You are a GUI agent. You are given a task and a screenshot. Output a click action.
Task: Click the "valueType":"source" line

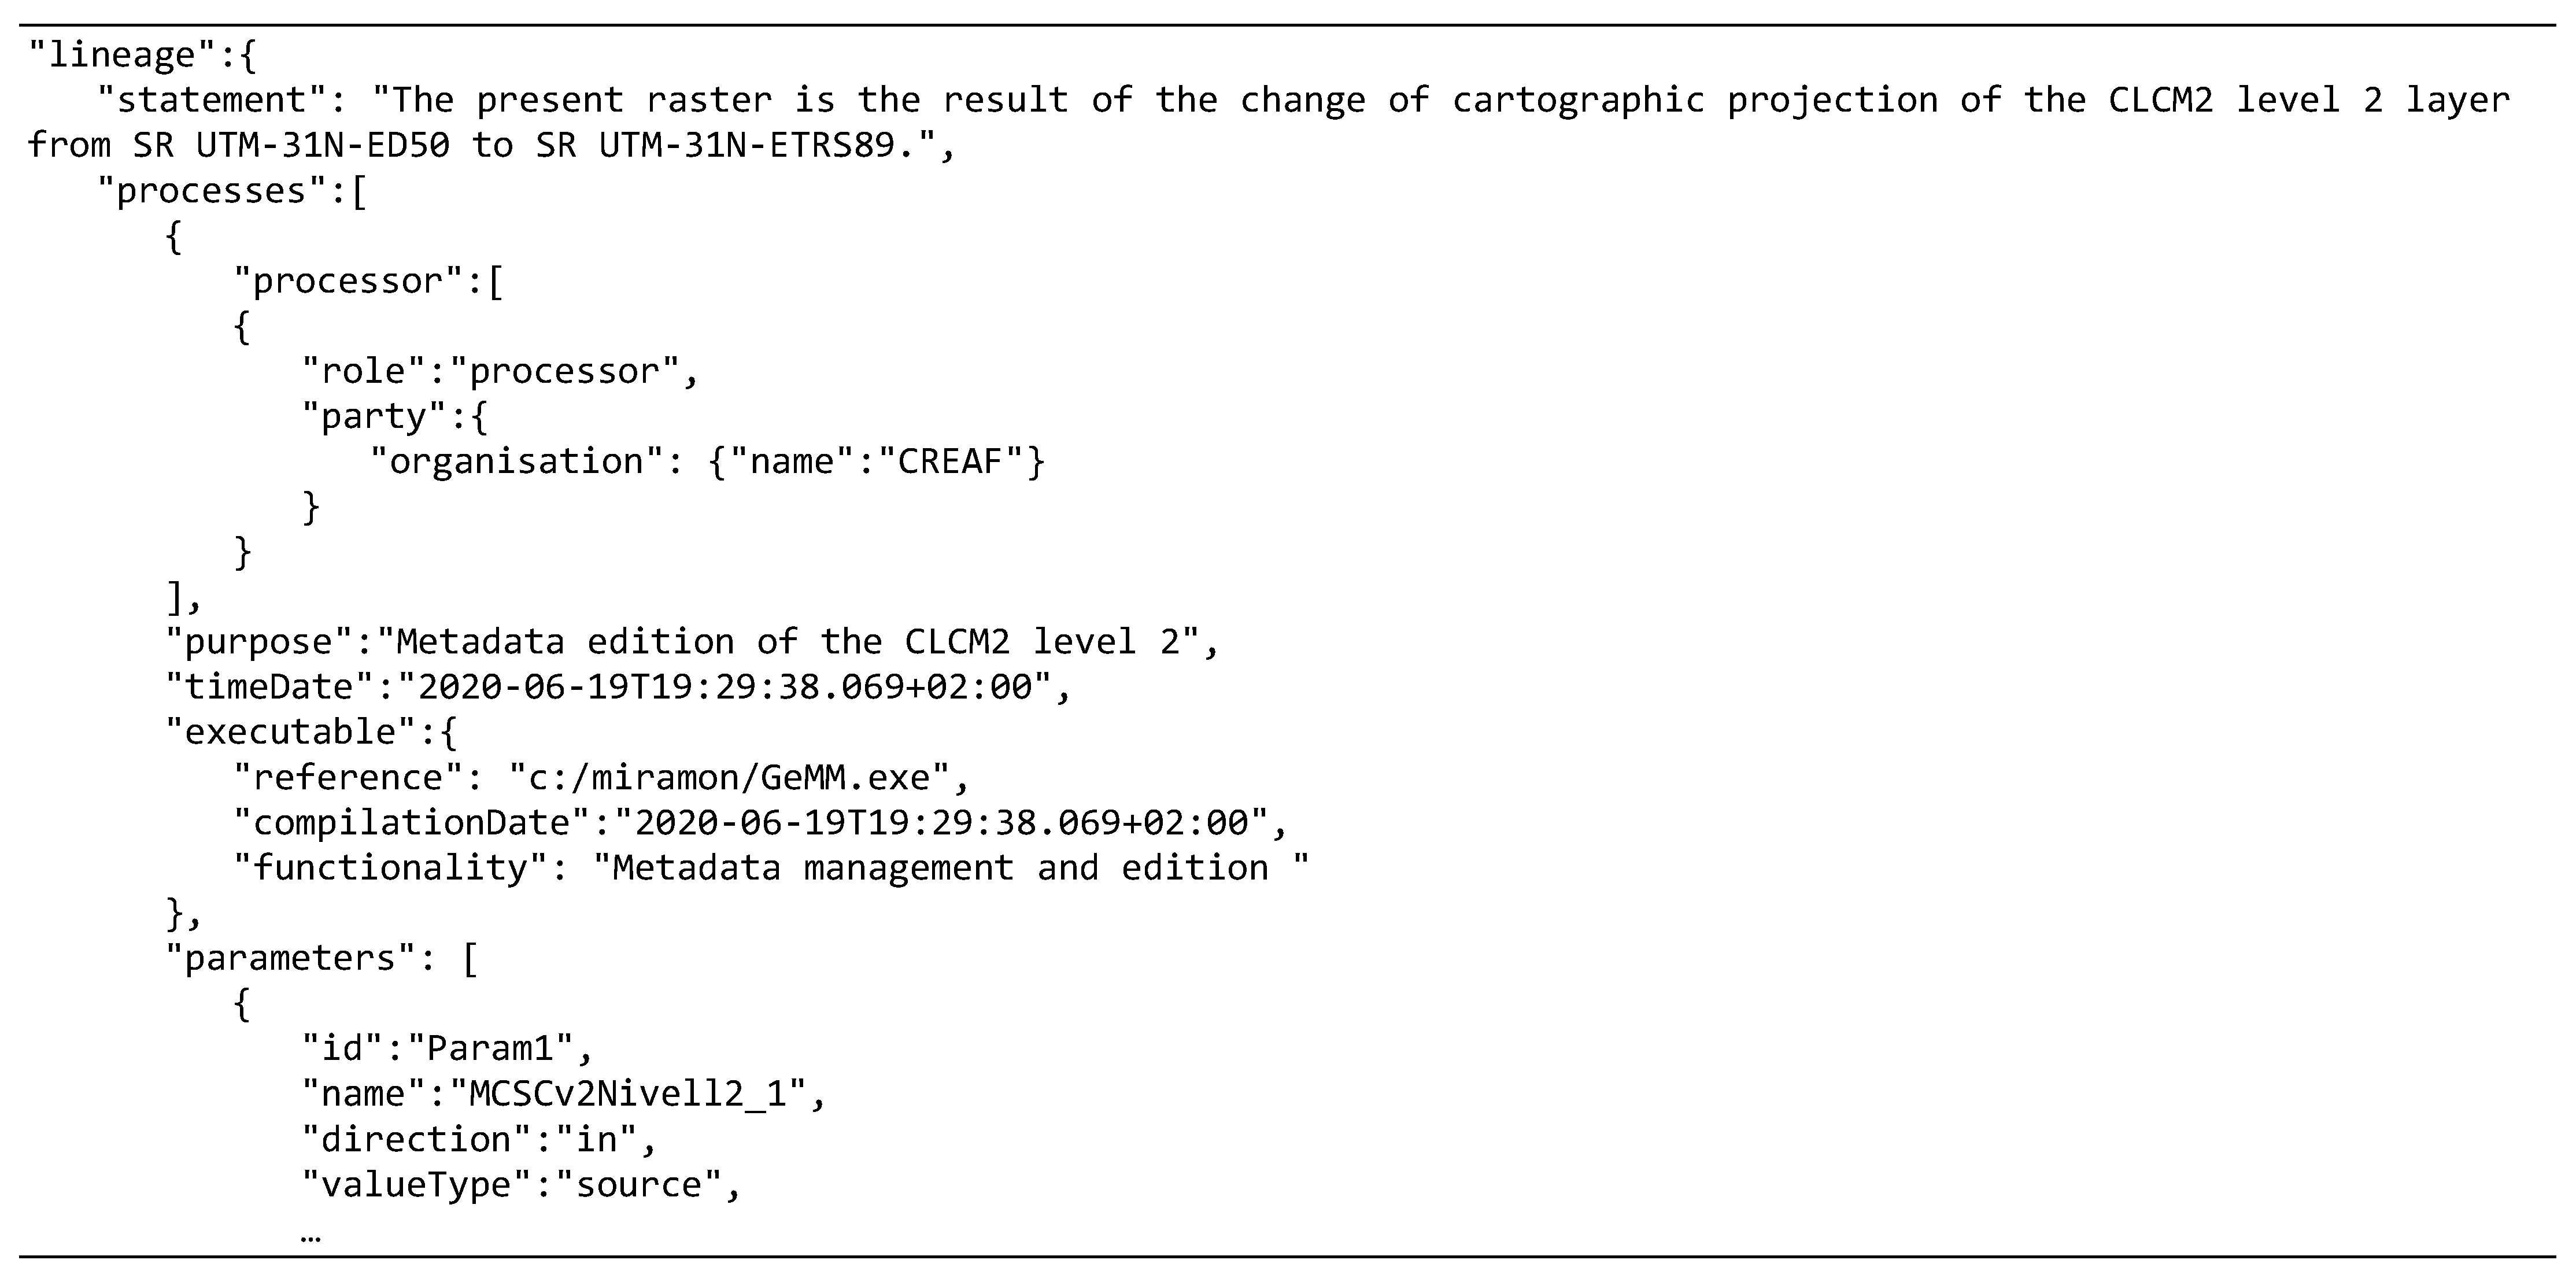(521, 1184)
